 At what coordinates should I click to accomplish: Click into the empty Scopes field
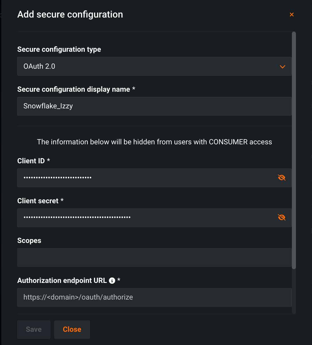pyautogui.click(x=154, y=257)
